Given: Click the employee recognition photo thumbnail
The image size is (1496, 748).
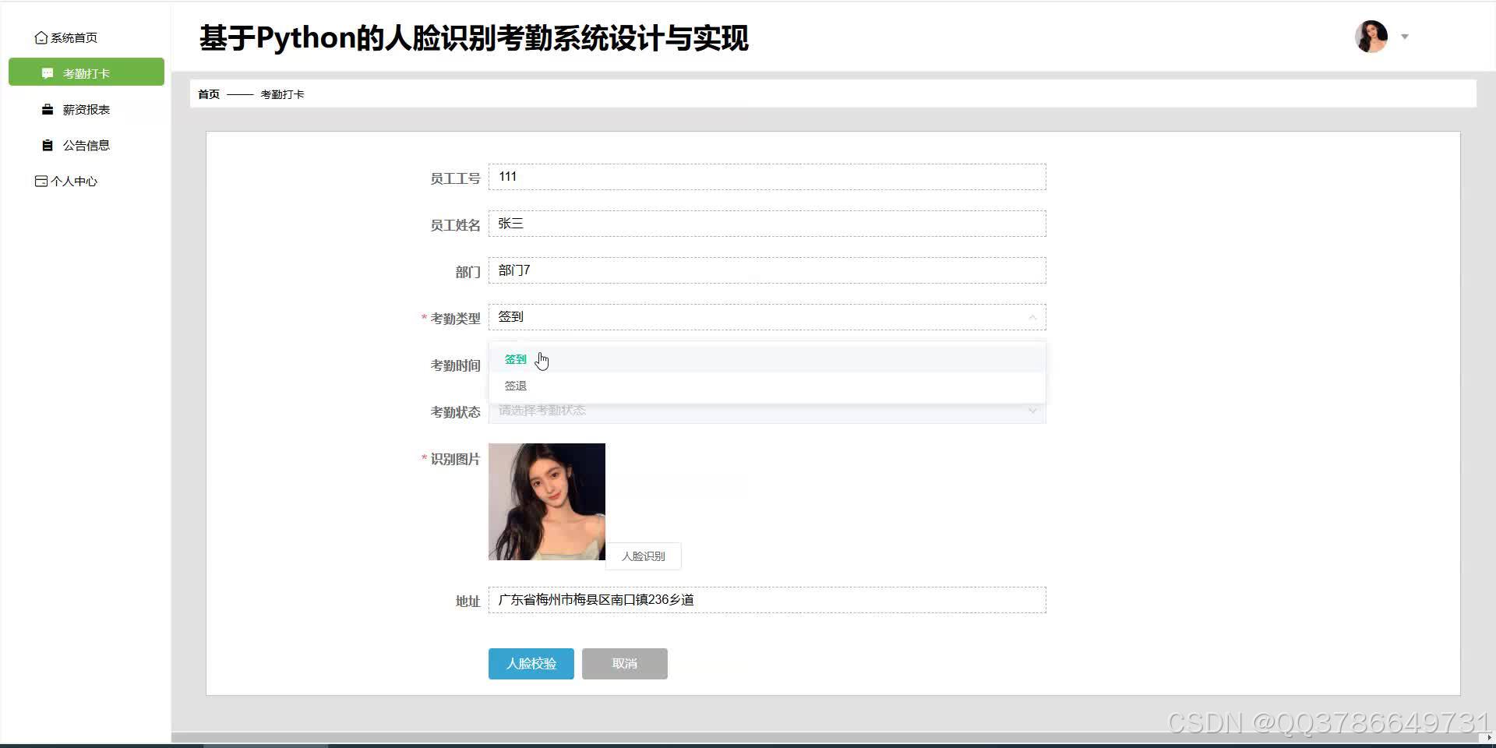Looking at the screenshot, I should click(546, 501).
